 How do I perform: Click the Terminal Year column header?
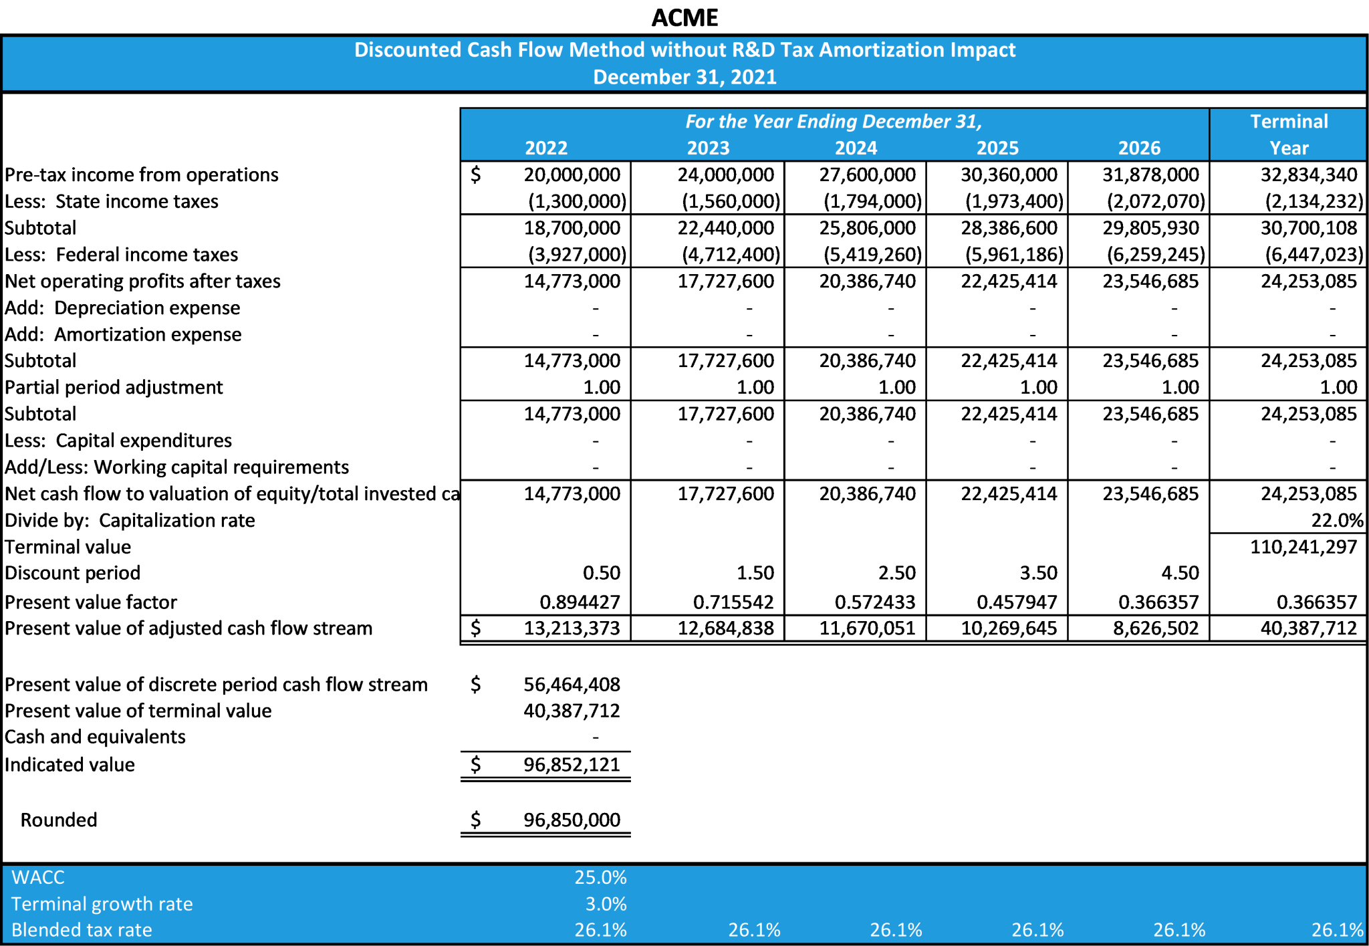pyautogui.click(x=1289, y=134)
